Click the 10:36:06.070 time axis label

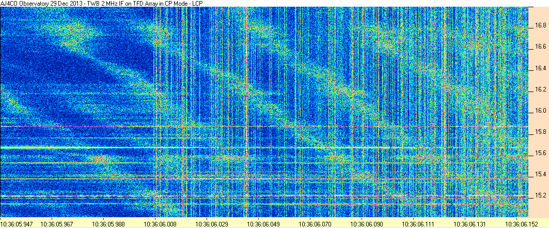coord(314,223)
